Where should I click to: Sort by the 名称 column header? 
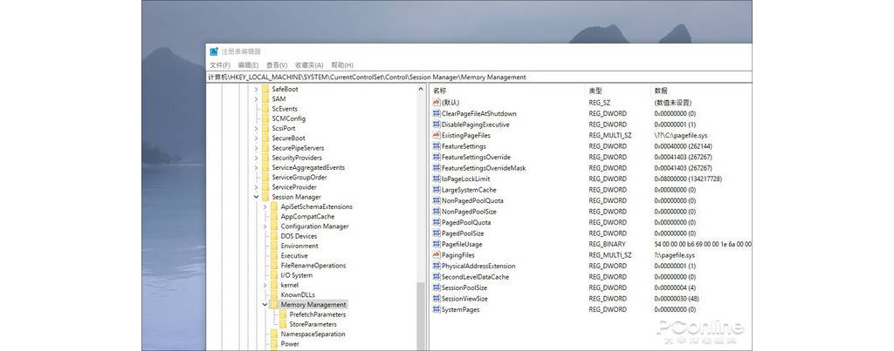[x=440, y=91]
